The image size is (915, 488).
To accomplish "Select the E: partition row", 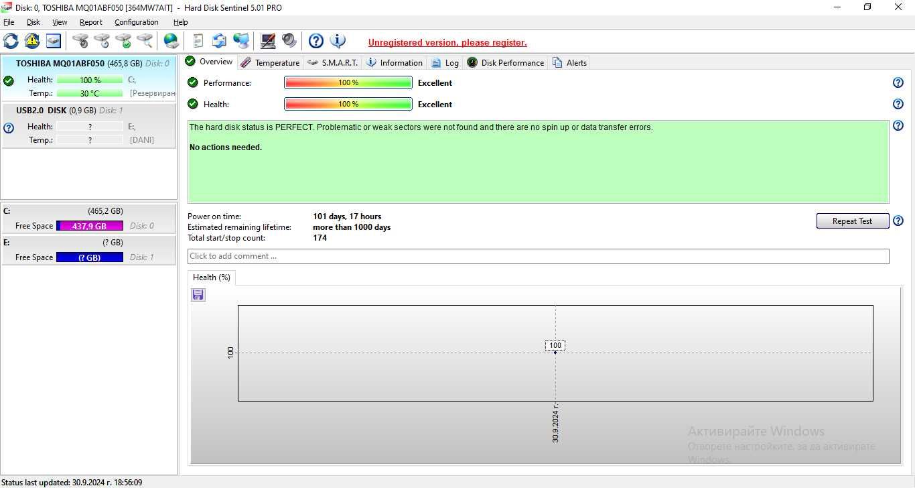I will point(89,250).
